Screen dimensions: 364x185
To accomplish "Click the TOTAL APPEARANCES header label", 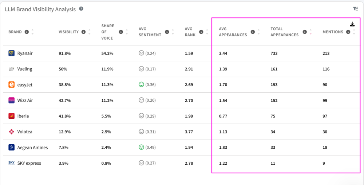I will pyautogui.click(x=285, y=32).
